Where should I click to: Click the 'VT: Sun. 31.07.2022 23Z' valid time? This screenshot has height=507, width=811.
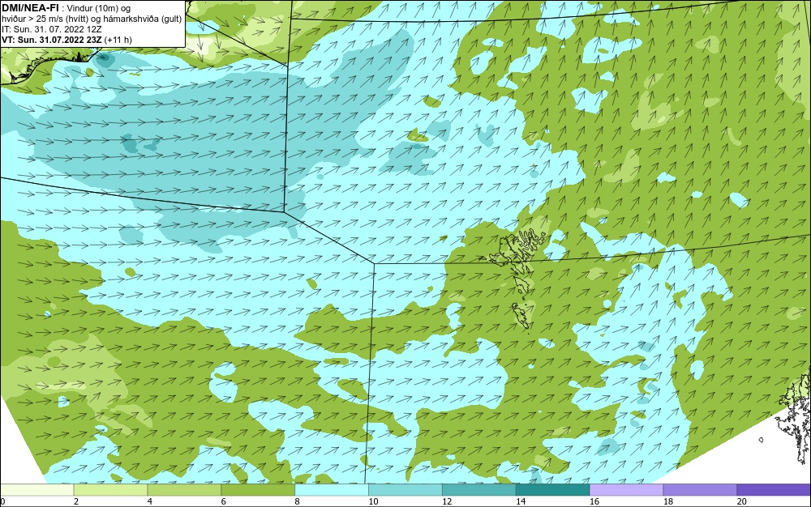click(x=52, y=40)
